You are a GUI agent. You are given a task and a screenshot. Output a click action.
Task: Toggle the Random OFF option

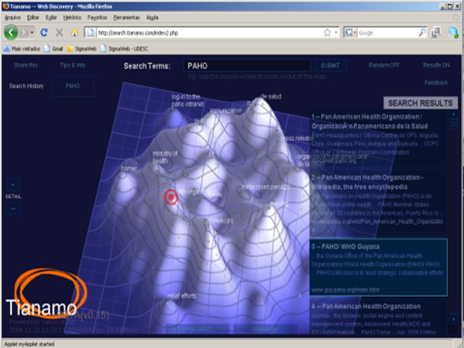(x=384, y=65)
